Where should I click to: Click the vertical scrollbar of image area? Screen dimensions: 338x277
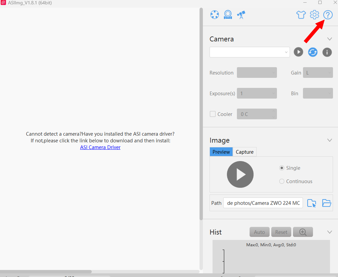tap(201, 114)
